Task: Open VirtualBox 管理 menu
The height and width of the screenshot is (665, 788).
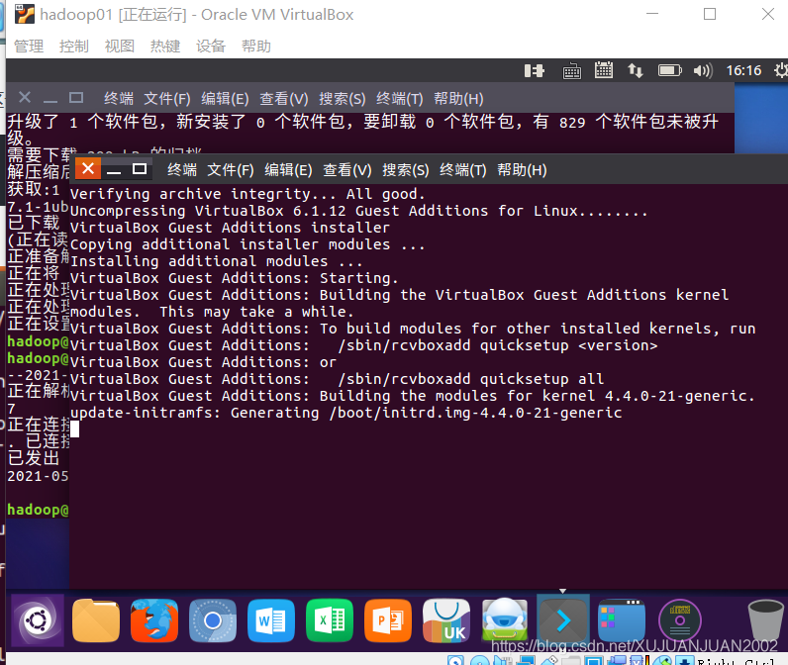Action: click(x=28, y=47)
